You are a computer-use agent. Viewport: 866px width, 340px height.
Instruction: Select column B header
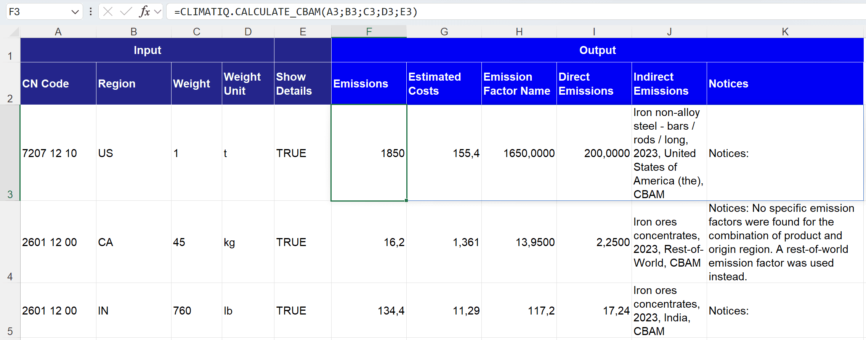pos(133,32)
